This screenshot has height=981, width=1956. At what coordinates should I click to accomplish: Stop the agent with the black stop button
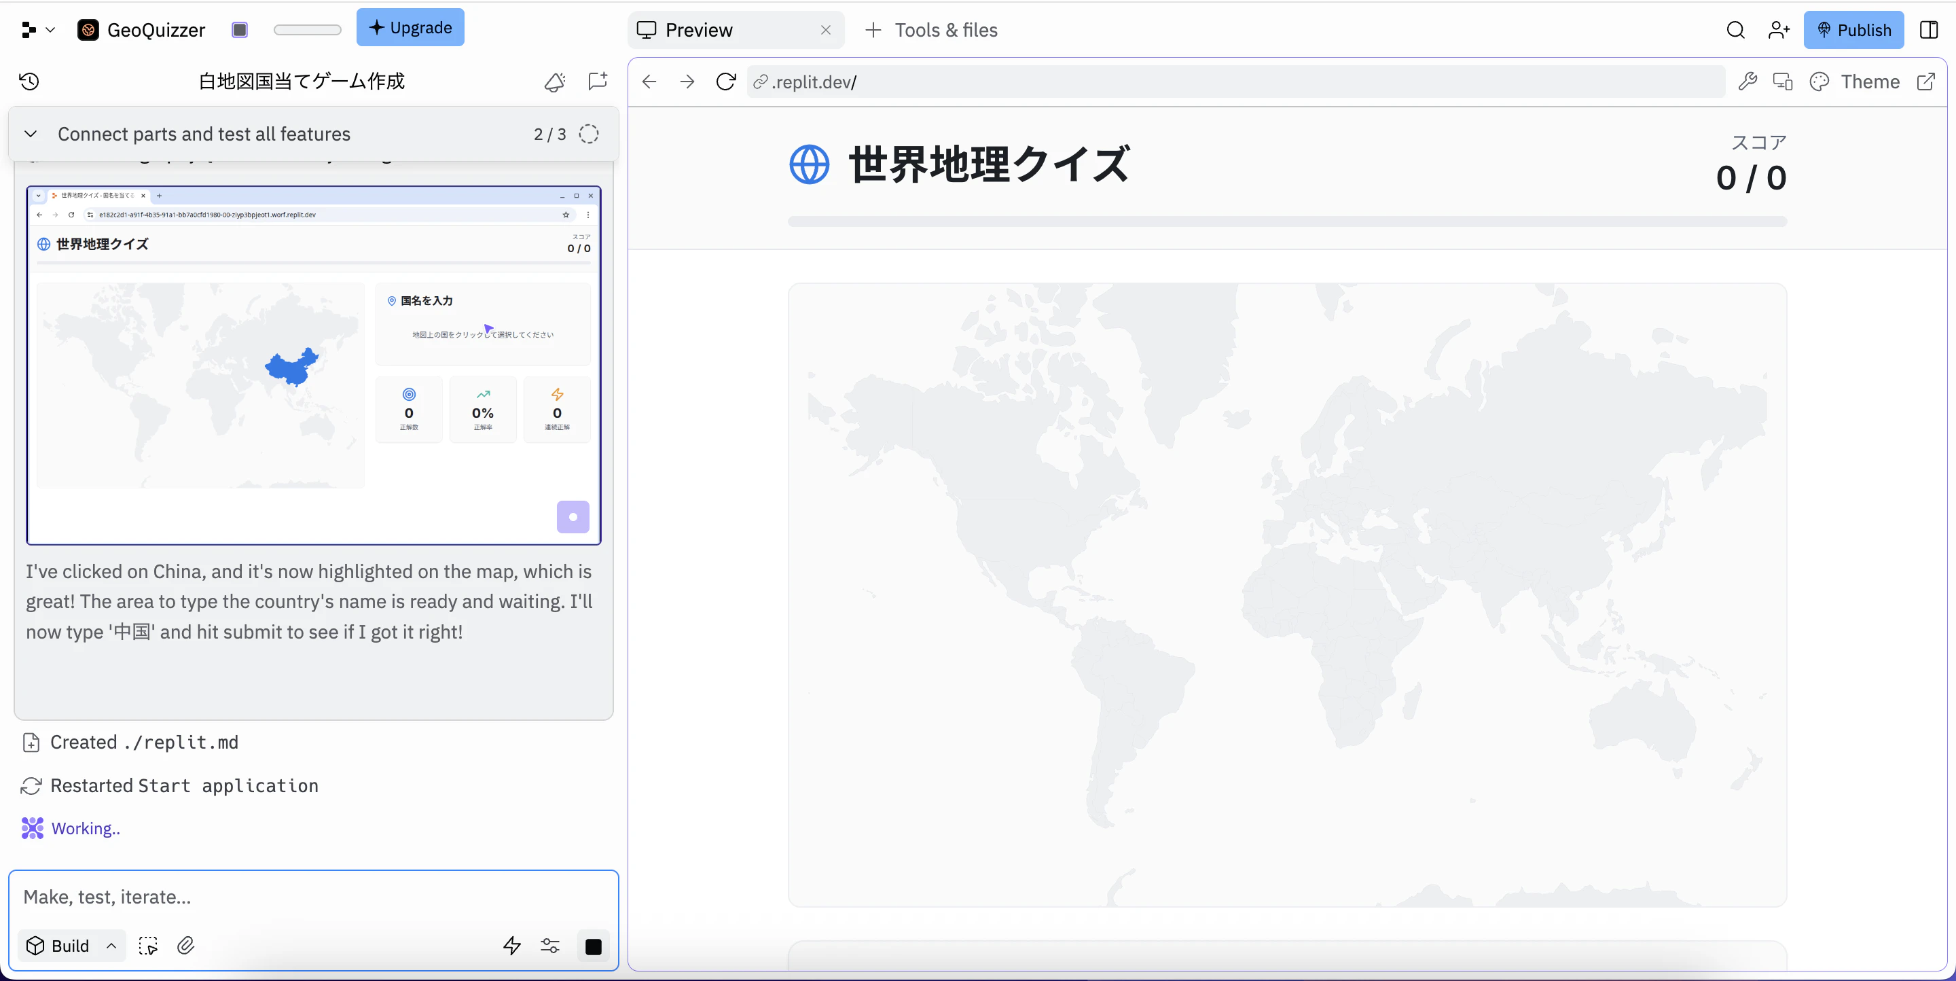pos(594,946)
